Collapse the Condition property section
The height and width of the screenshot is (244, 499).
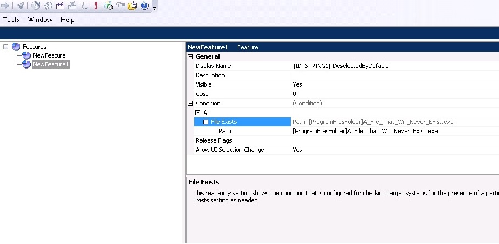coord(190,103)
